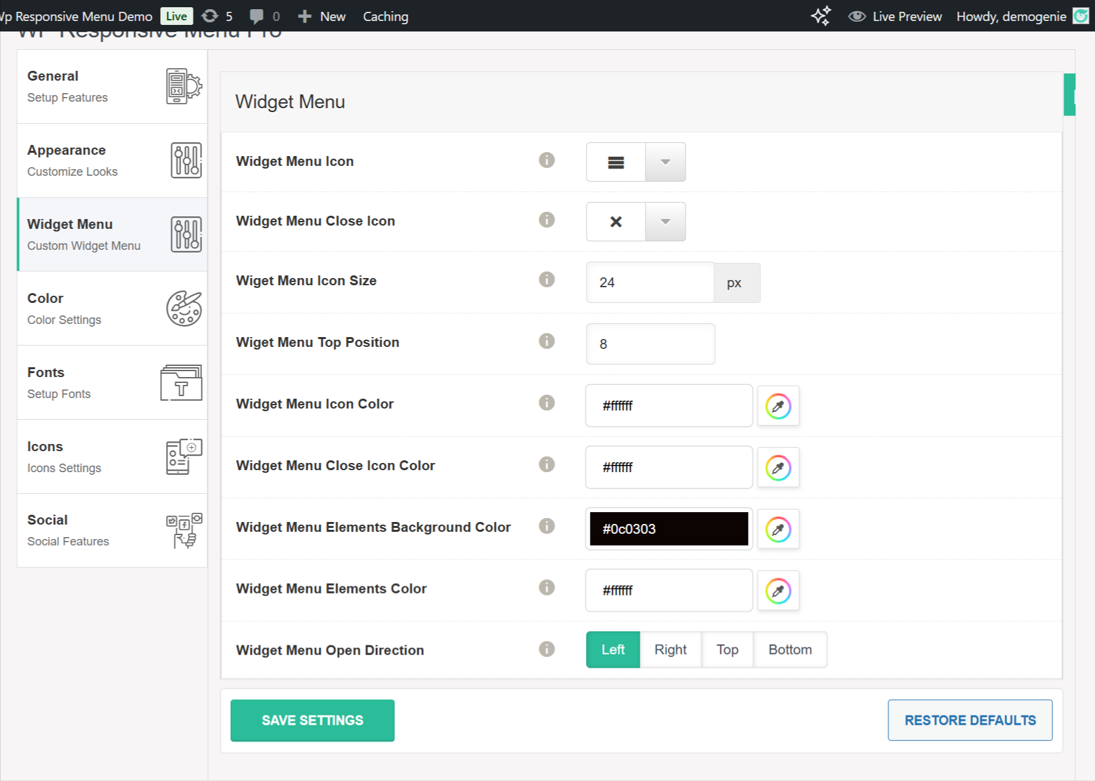Go to Fonts Setup Fonts tab

(112, 383)
